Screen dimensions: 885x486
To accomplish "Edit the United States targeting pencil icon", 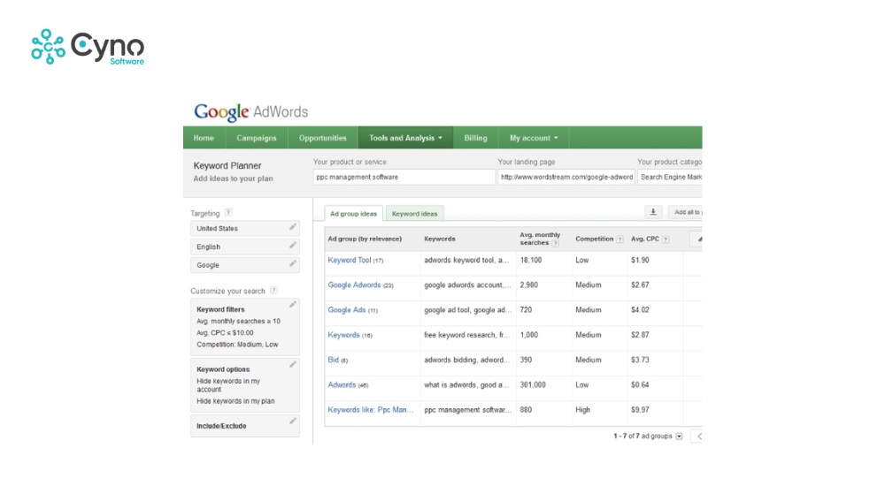I will [293, 228].
